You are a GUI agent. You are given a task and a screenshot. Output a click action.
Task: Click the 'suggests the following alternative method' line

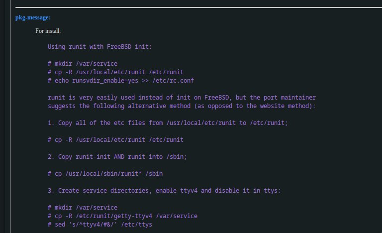tap(182, 106)
